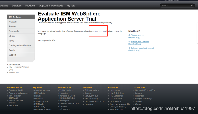Viewport: 198px width, 114px height.
Task: Visit the ISVs community link
Action: point(11,70)
